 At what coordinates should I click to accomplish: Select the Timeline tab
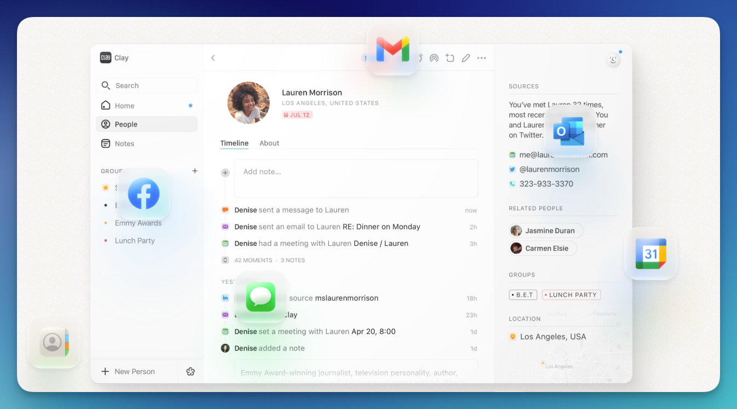(234, 143)
